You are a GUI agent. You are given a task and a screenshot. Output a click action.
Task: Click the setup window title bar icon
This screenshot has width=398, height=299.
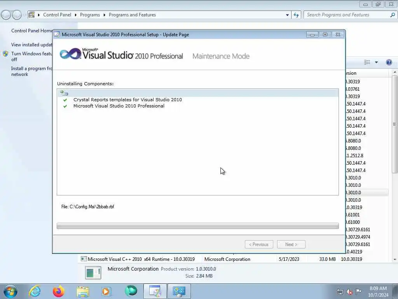(x=57, y=35)
